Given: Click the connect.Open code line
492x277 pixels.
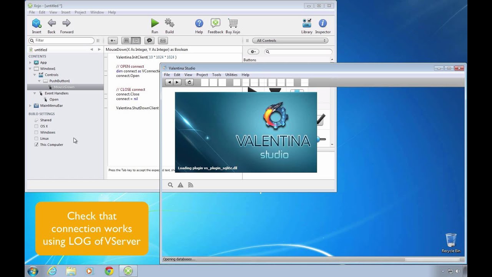Looking at the screenshot, I should pyautogui.click(x=128, y=76).
